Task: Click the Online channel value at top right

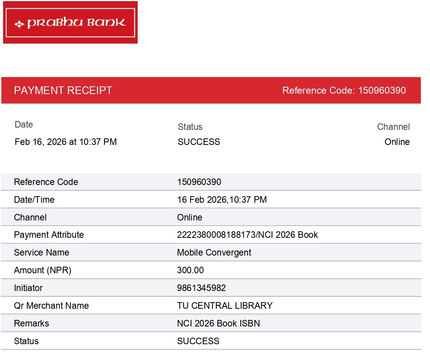Action: coord(397,142)
